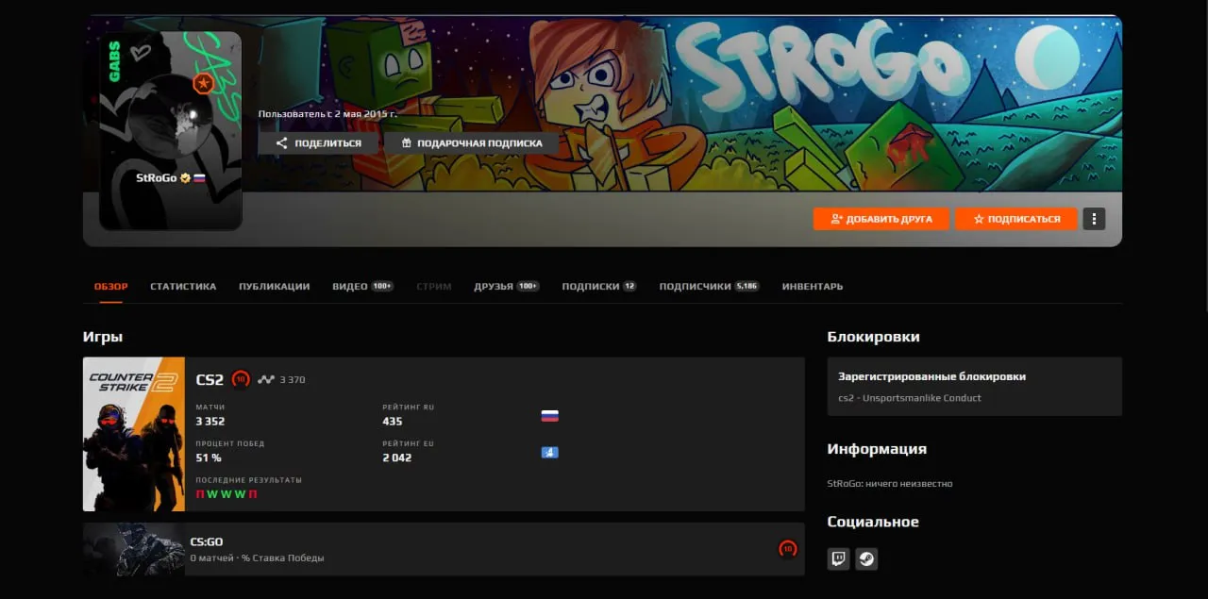Click the Подарочная подписка gift button
This screenshot has height=599, width=1208.
471,143
